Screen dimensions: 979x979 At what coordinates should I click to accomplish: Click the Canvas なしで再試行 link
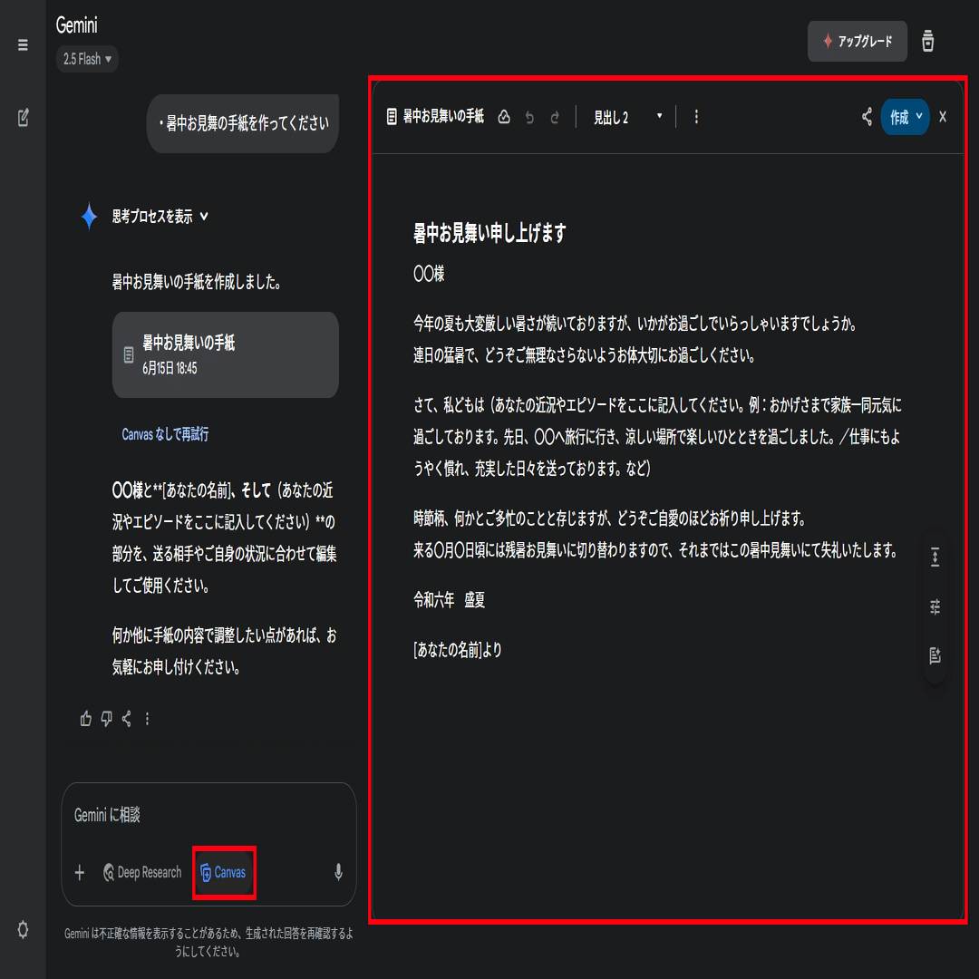tap(165, 433)
